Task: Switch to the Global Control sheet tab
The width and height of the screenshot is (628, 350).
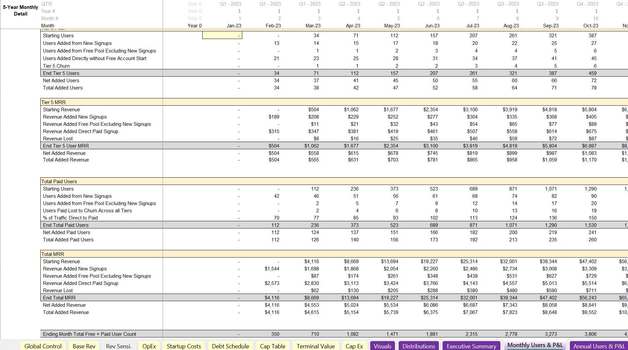Action: point(42,346)
